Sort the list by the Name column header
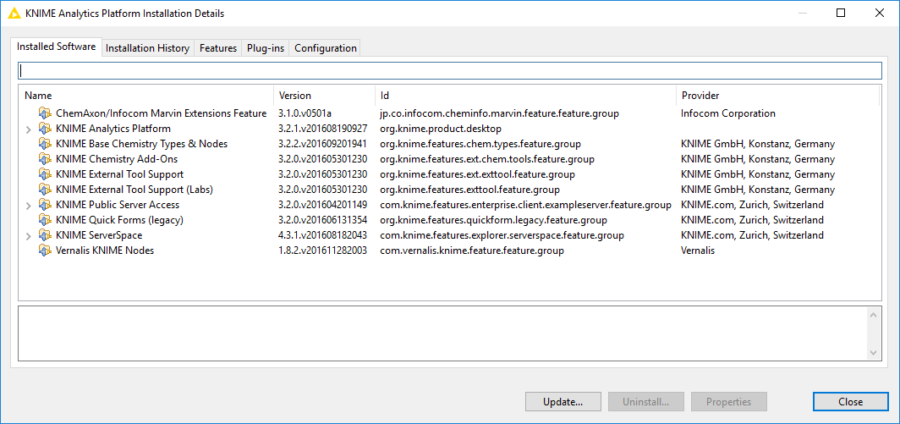The width and height of the screenshot is (900, 424). coord(146,96)
